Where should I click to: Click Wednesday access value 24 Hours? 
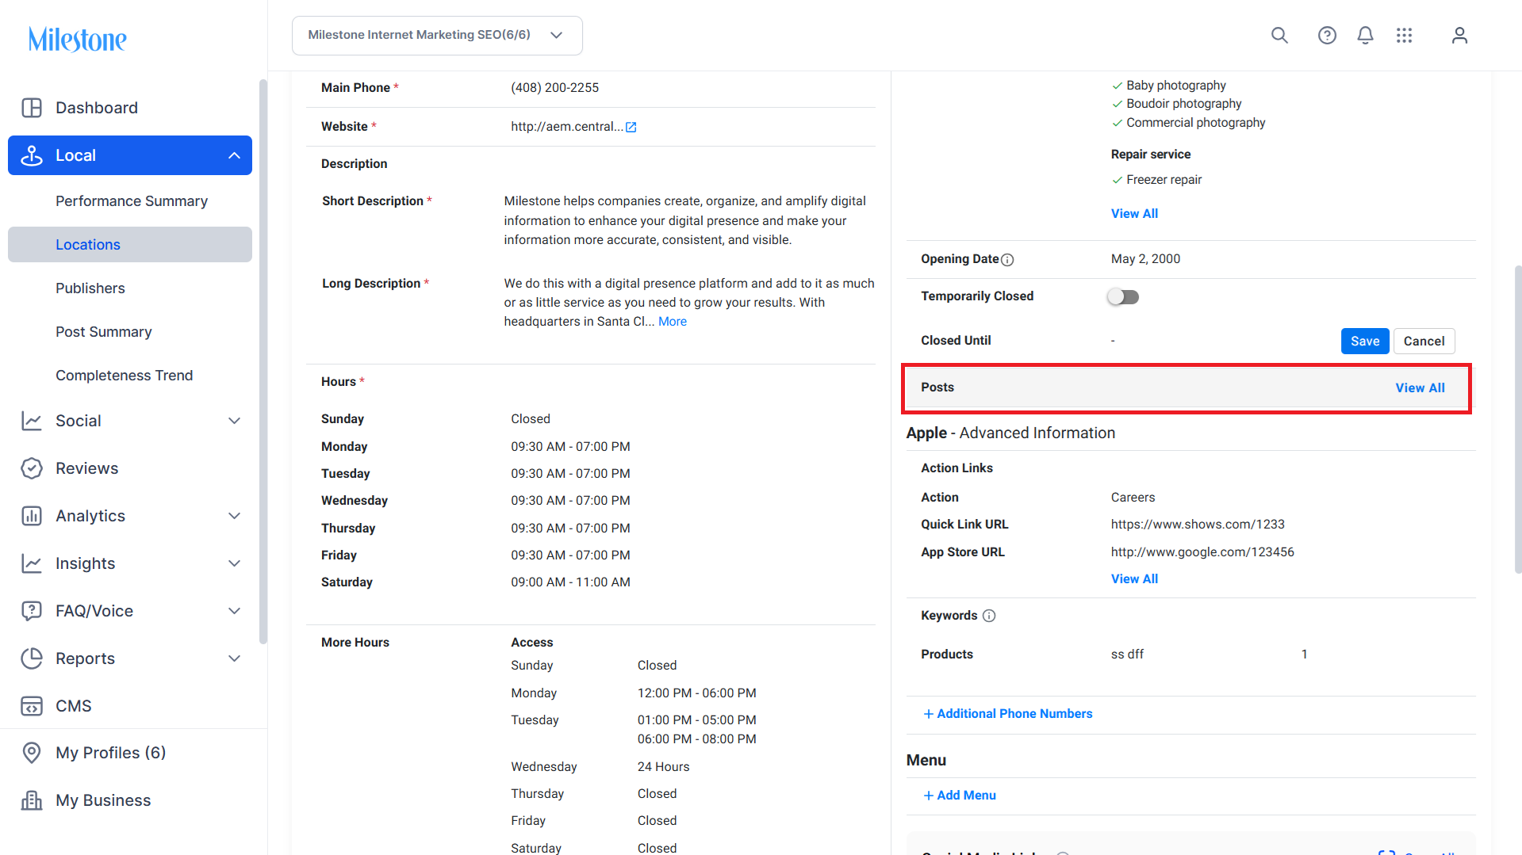[664, 767]
